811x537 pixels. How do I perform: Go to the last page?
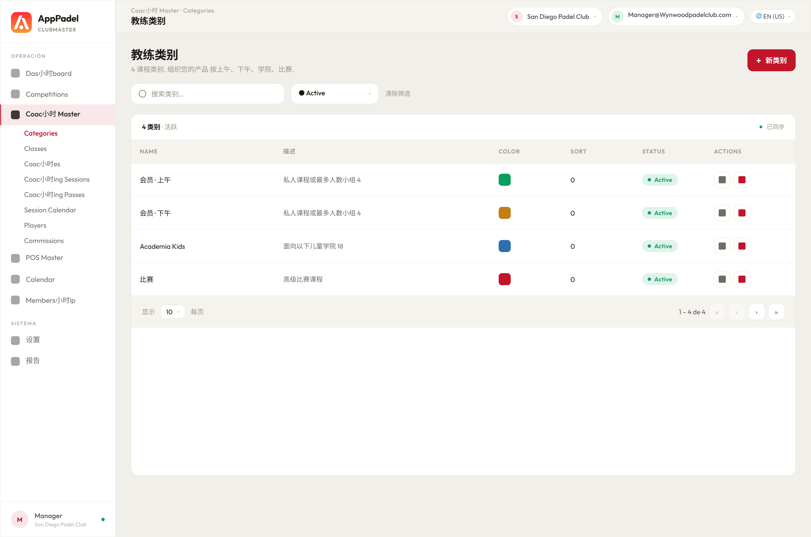click(776, 312)
